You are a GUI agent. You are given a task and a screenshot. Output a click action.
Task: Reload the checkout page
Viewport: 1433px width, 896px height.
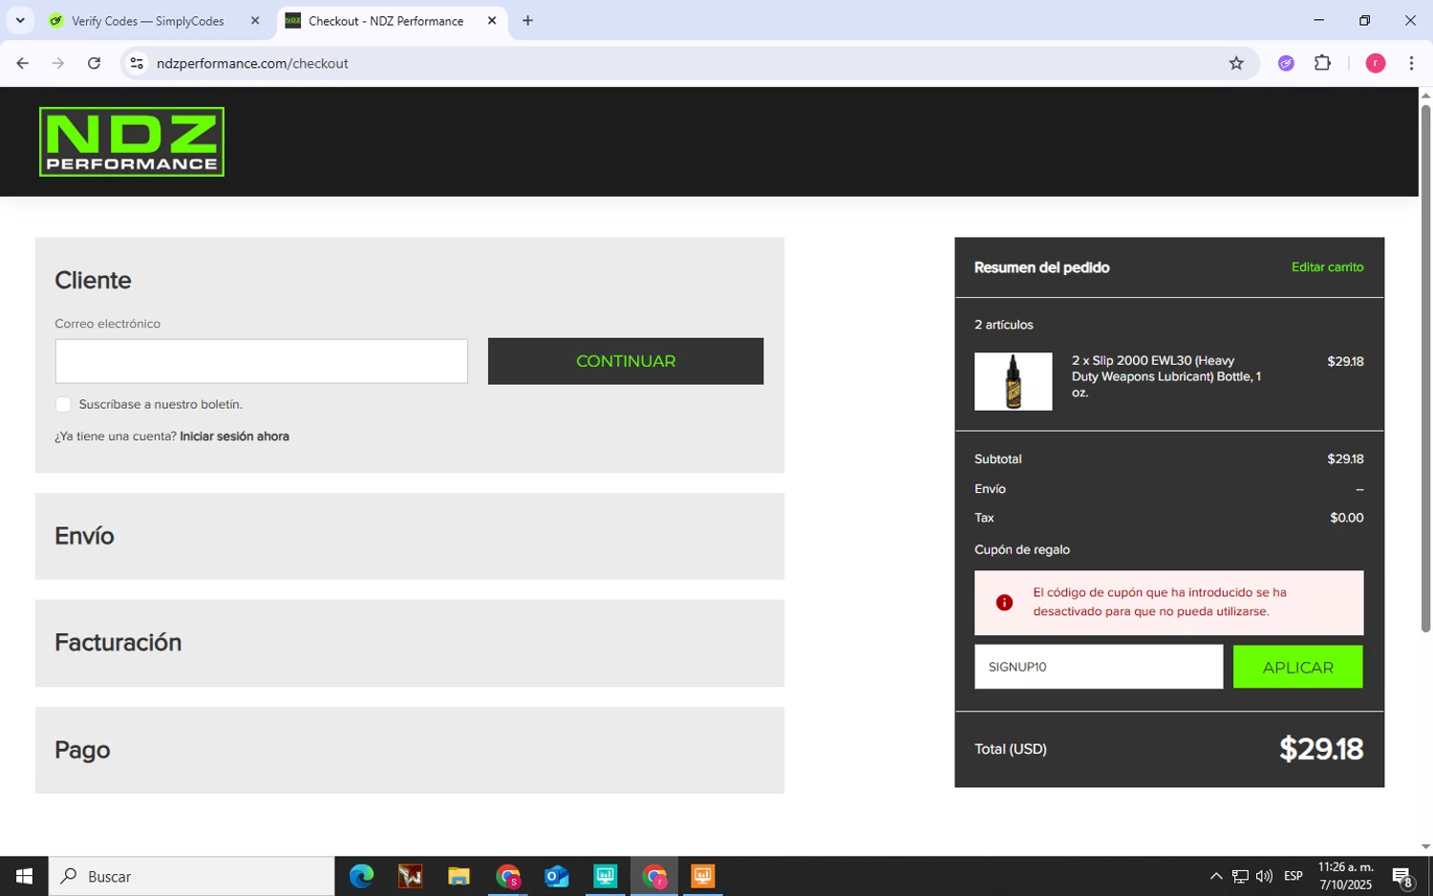[94, 63]
